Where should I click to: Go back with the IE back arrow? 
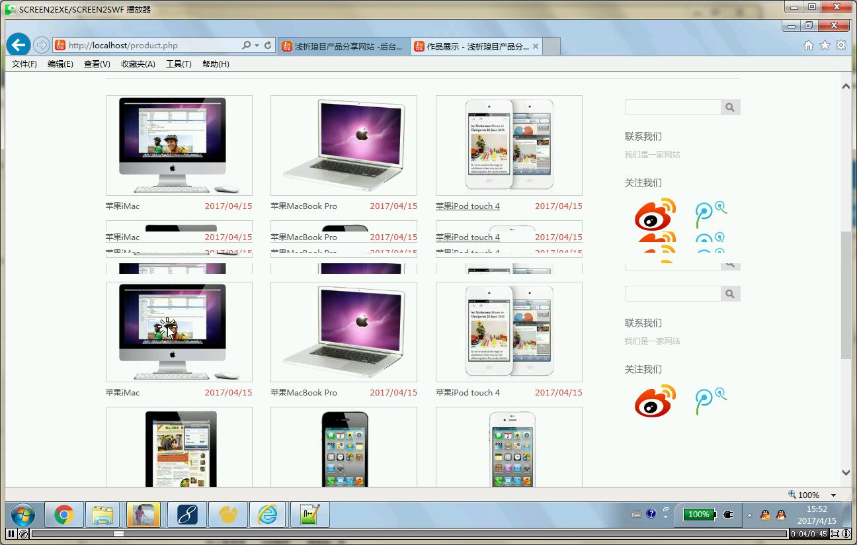click(19, 45)
